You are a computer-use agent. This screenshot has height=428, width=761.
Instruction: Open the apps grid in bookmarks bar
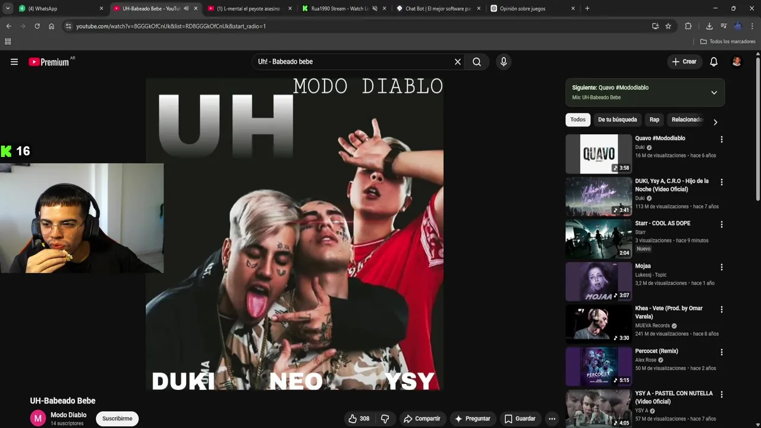[x=8, y=42]
